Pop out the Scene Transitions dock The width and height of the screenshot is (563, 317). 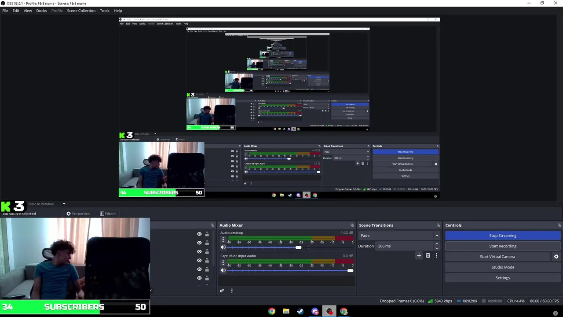(438, 225)
